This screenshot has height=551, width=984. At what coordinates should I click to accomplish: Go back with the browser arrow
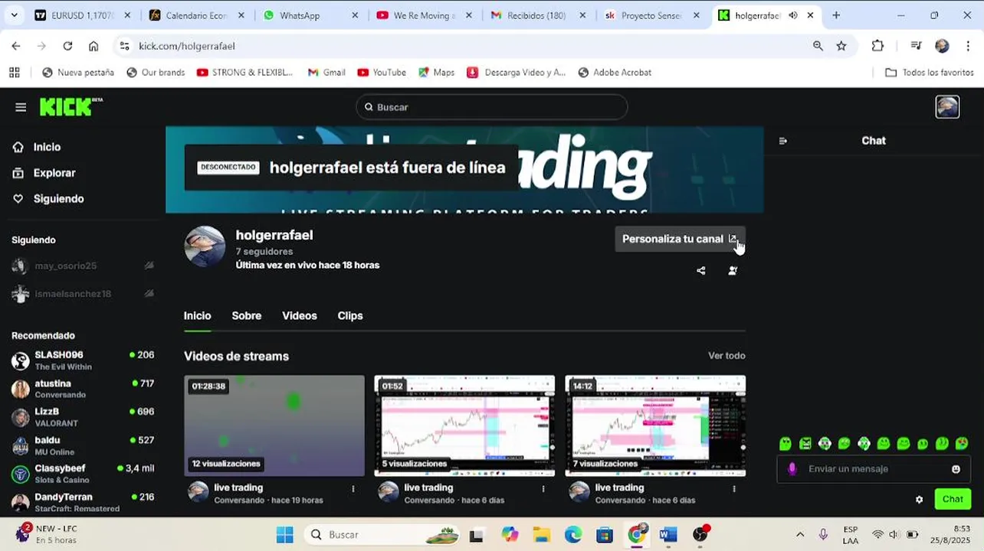[x=16, y=46]
